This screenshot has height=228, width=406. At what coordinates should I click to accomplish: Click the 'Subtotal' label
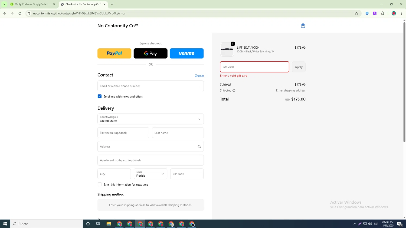225,85
